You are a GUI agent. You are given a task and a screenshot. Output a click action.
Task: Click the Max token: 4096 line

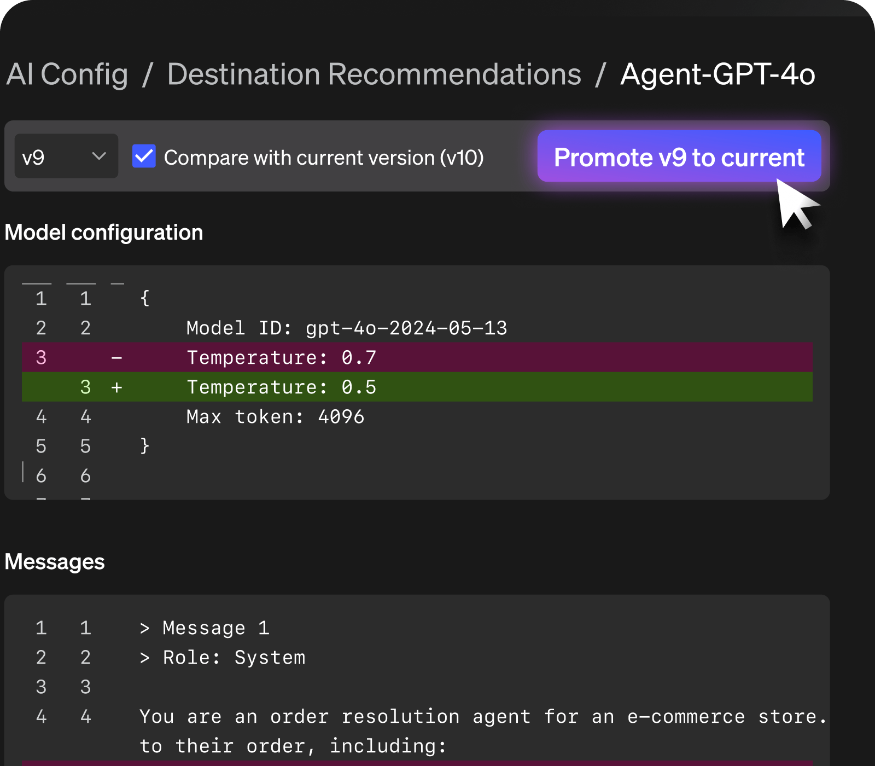[275, 417]
